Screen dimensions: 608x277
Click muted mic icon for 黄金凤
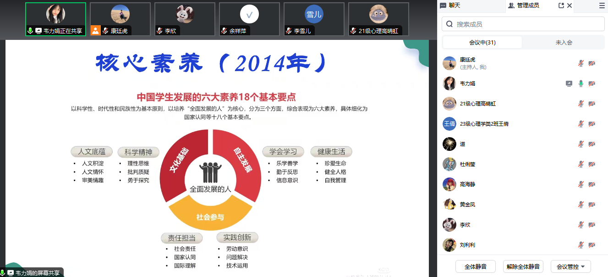581,205
